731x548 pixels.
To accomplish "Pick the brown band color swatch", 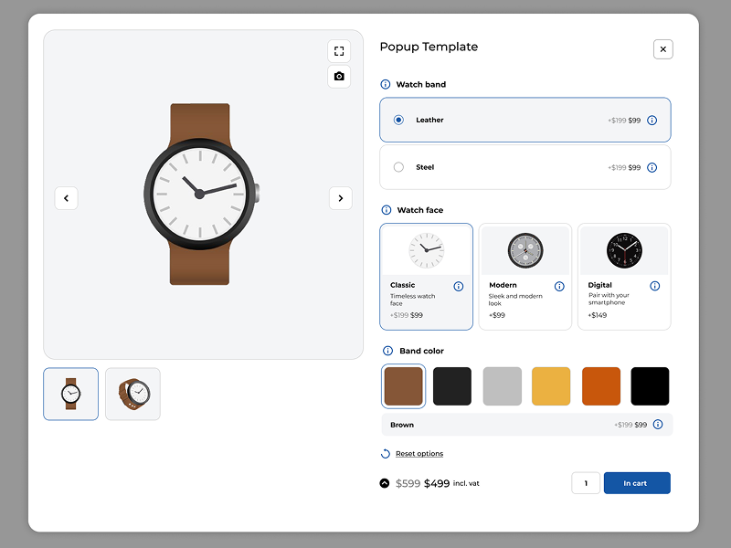I will 403,386.
